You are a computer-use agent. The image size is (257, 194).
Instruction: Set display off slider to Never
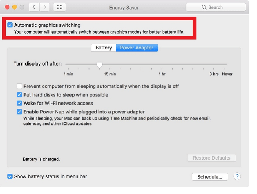224,64
